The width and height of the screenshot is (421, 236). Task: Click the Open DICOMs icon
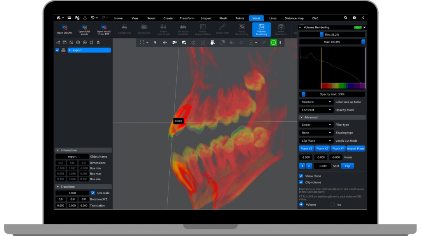point(65,27)
